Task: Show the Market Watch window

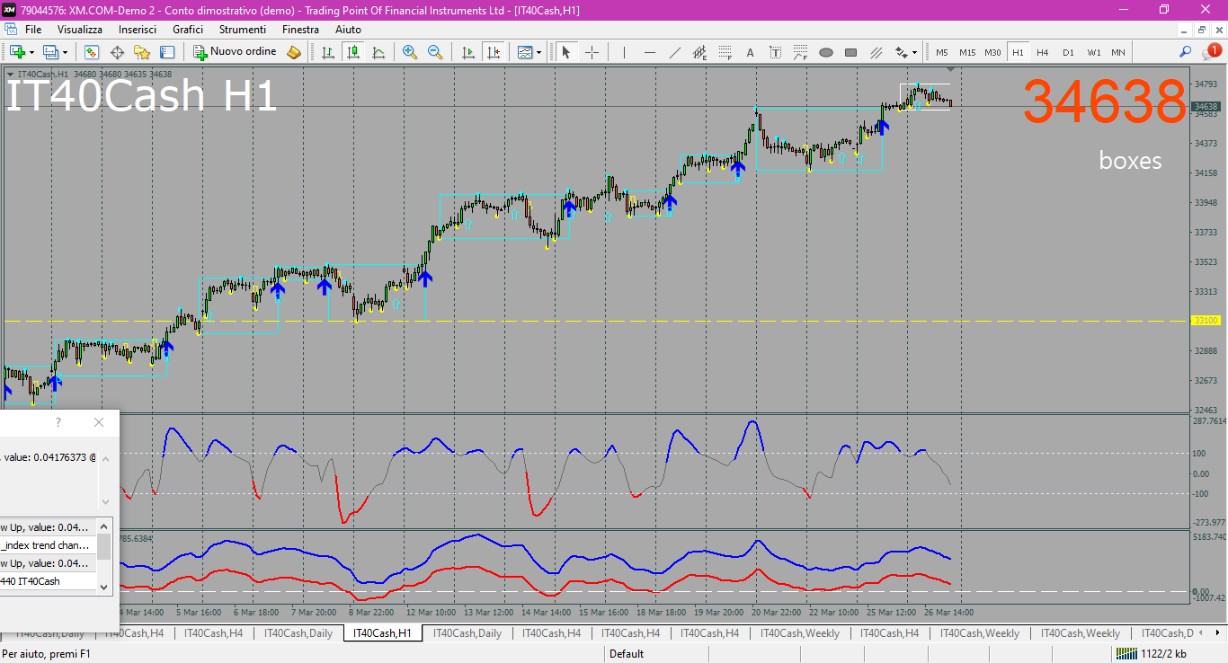Action: pos(92,52)
